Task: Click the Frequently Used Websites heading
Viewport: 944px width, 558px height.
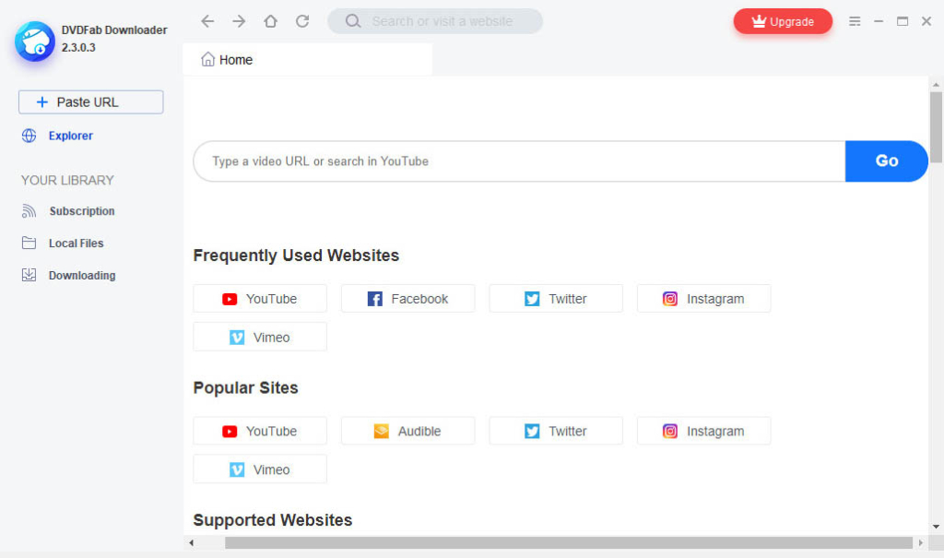Action: (296, 255)
